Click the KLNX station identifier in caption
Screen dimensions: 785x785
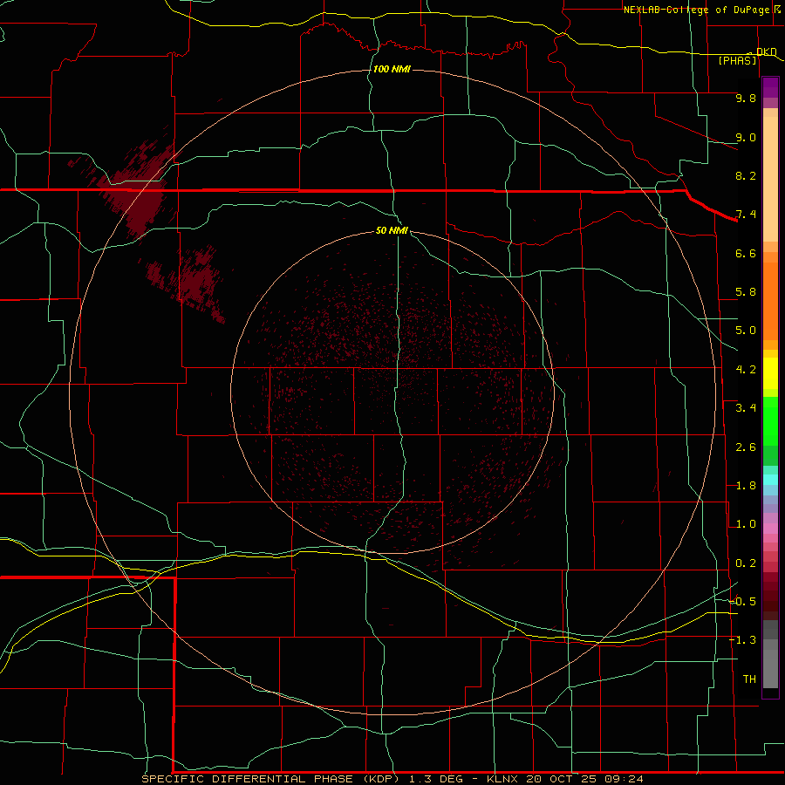503,779
